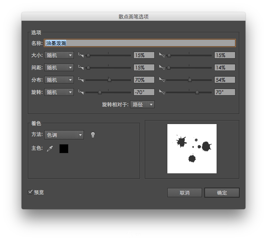The image size is (267, 240).
Task: Click the 大小 minimum slider handle
Action: pos(88,55)
